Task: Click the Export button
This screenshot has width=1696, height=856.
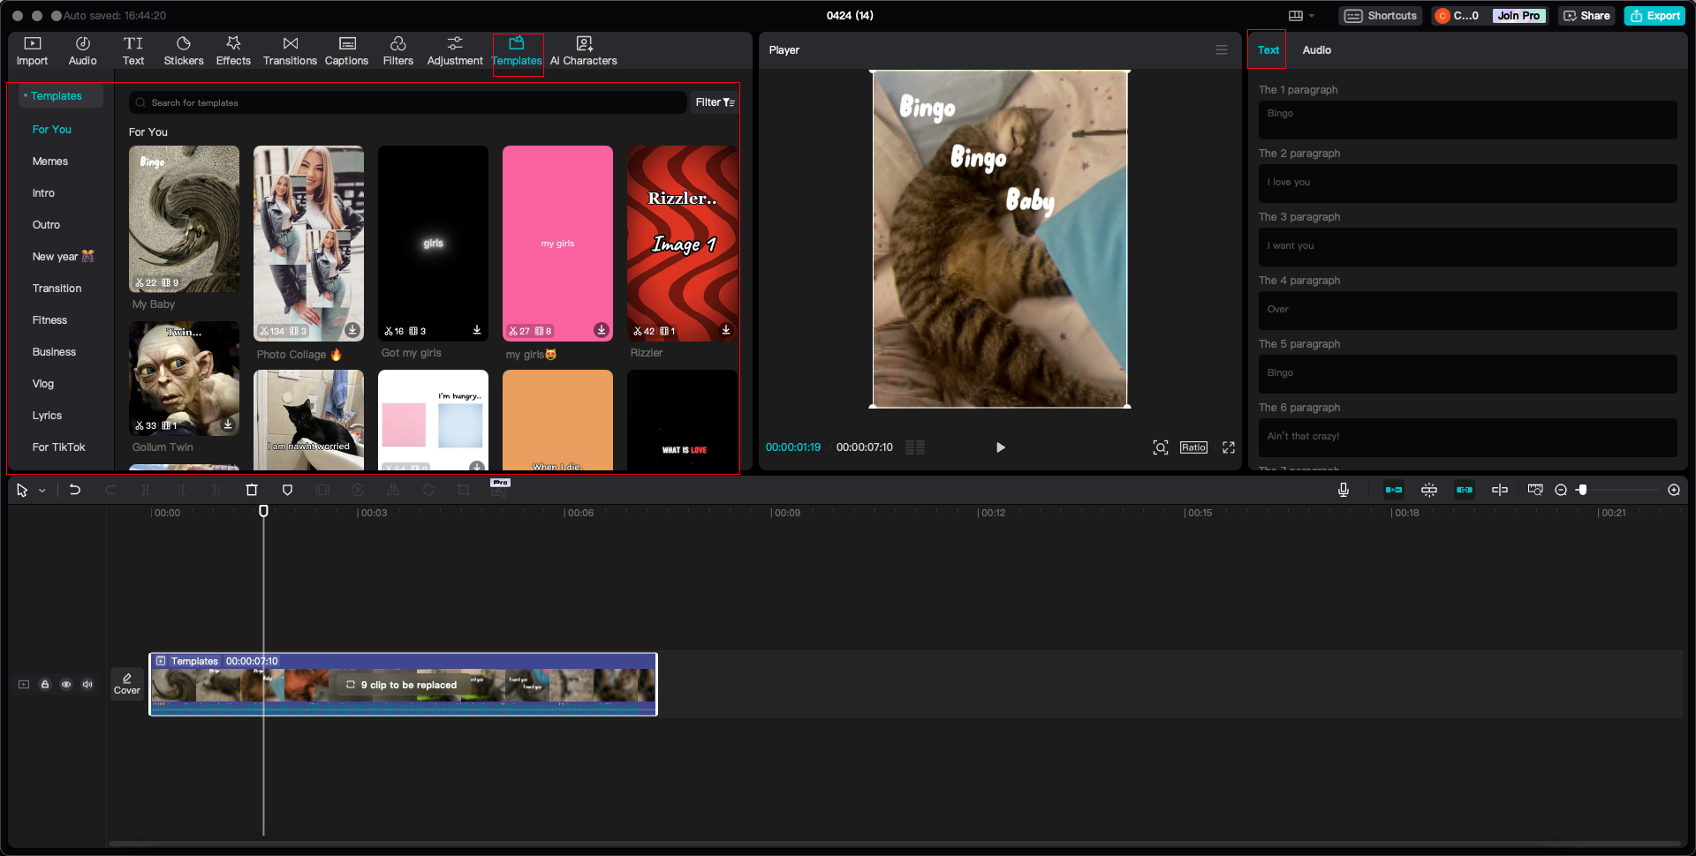Action: 1654,15
